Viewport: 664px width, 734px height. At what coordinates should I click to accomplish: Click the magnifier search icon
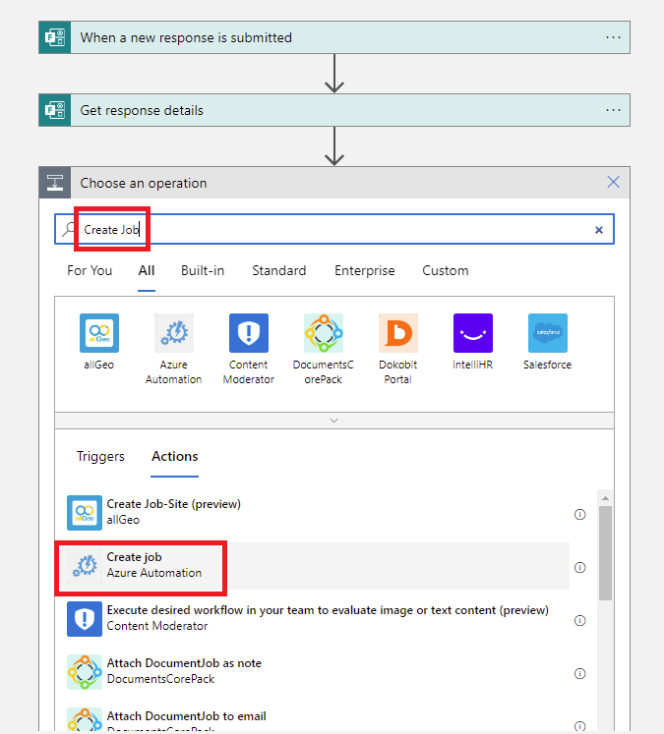[x=70, y=229]
